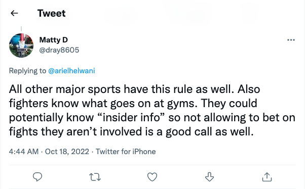Retweet this post using the retweet icon
The image size is (305, 189).
(95, 177)
